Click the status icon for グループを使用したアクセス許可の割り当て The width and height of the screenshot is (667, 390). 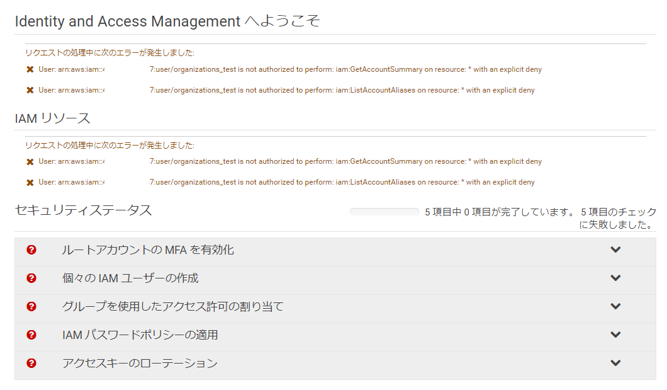tap(31, 307)
